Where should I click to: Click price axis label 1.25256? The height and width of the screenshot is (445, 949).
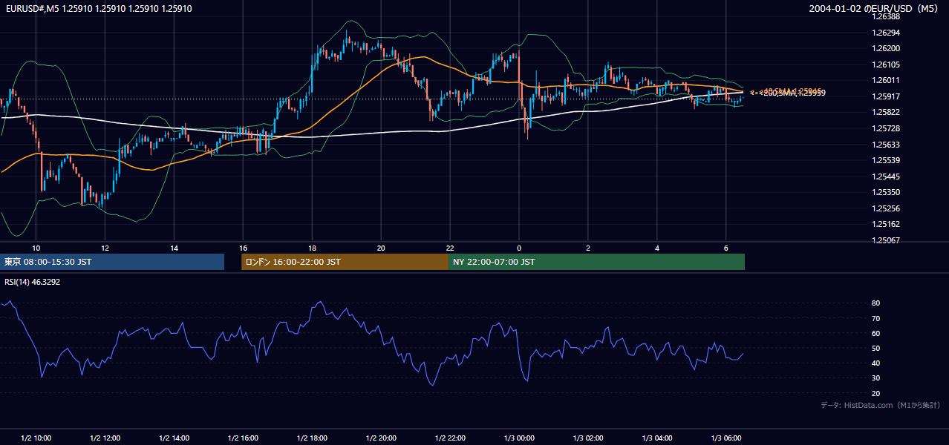[x=885, y=208]
